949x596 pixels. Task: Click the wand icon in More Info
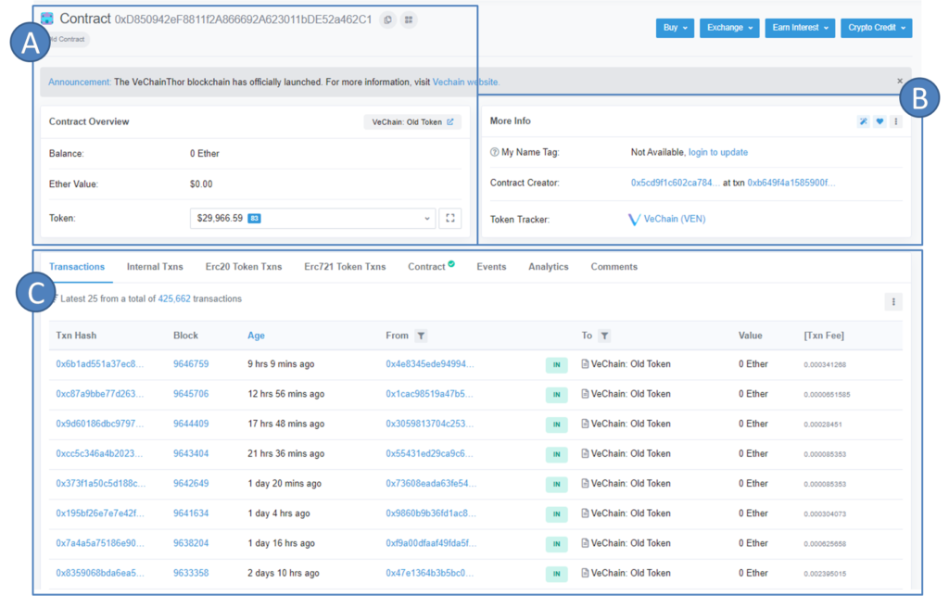[x=863, y=121]
